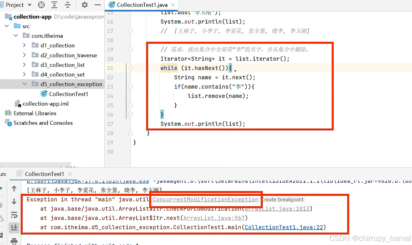Fold the comment at line 19
Image resolution: width=412 pixels, height=245 pixels.
pos(130,50)
